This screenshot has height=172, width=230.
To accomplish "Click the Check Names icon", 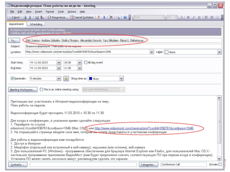I will point(42,17).
